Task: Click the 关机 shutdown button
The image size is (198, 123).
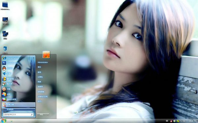Action: 41,114
